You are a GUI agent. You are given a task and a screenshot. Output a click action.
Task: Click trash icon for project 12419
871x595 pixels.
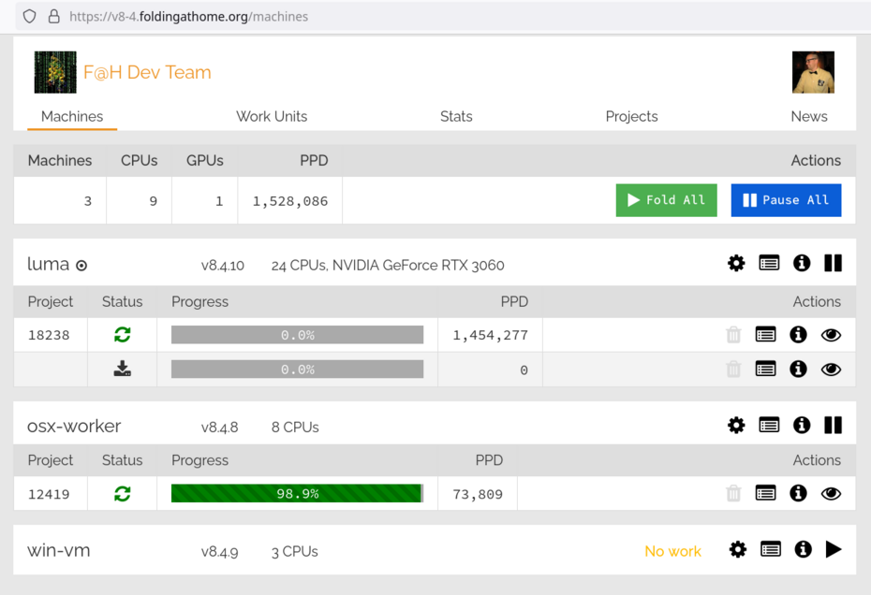pos(733,493)
